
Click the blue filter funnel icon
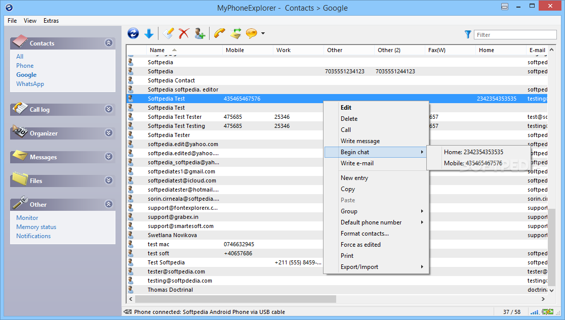[x=468, y=34]
